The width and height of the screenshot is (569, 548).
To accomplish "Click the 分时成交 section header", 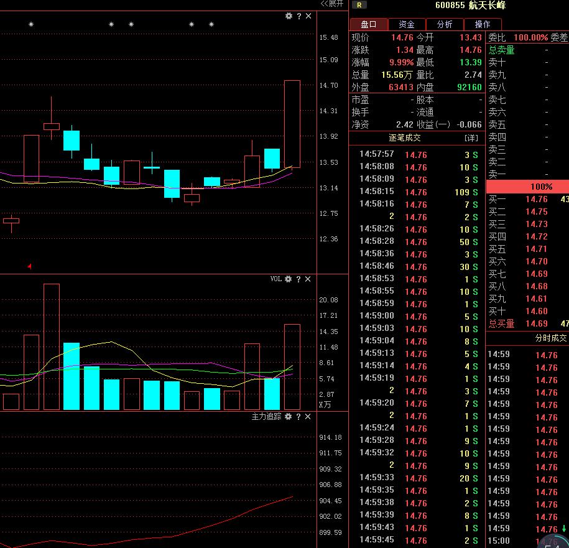I will 551,338.
